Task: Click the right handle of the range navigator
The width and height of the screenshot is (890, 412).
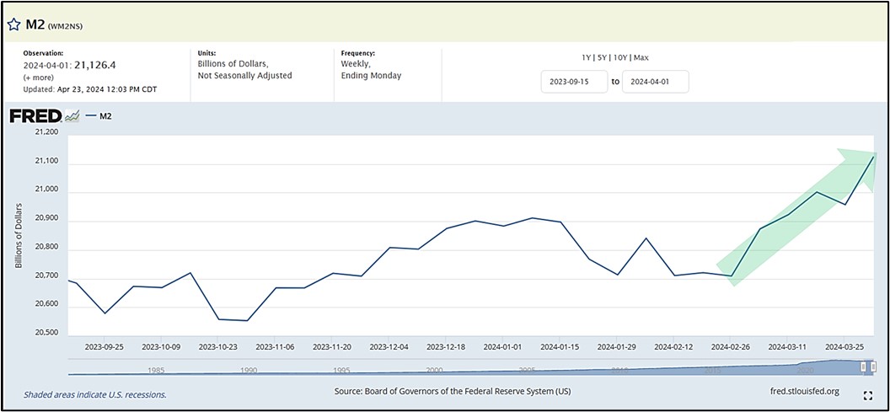Action: point(873,367)
